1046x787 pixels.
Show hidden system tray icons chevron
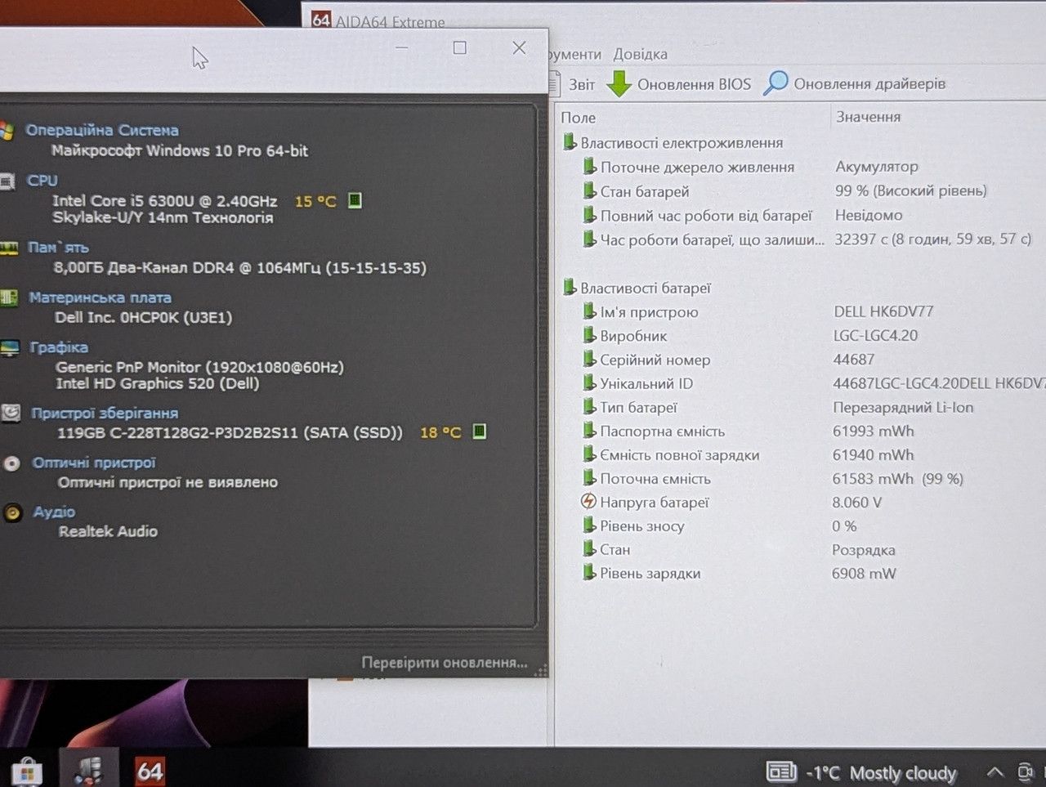click(x=995, y=771)
